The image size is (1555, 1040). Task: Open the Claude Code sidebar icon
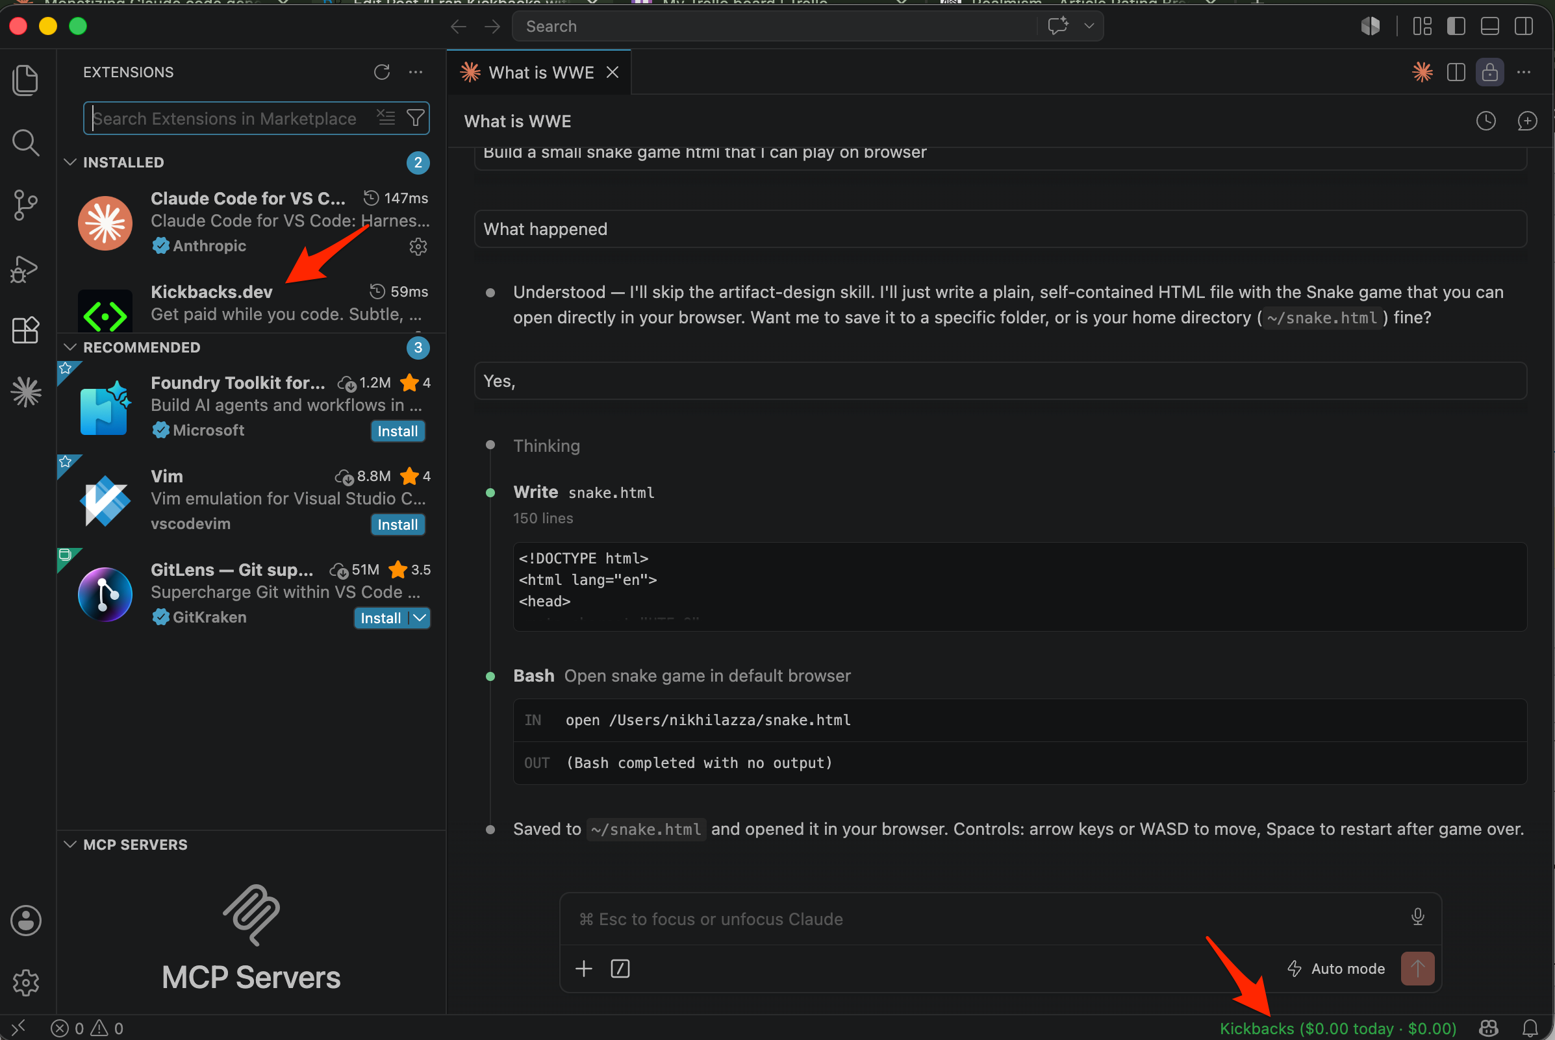(x=26, y=392)
